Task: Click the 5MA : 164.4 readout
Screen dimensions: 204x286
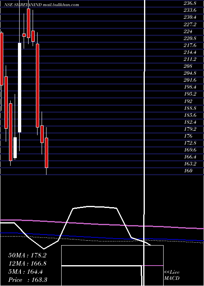Action: coord(25,272)
